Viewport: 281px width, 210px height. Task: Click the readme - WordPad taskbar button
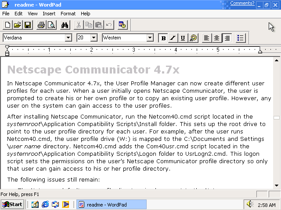pyautogui.click(x=112, y=204)
